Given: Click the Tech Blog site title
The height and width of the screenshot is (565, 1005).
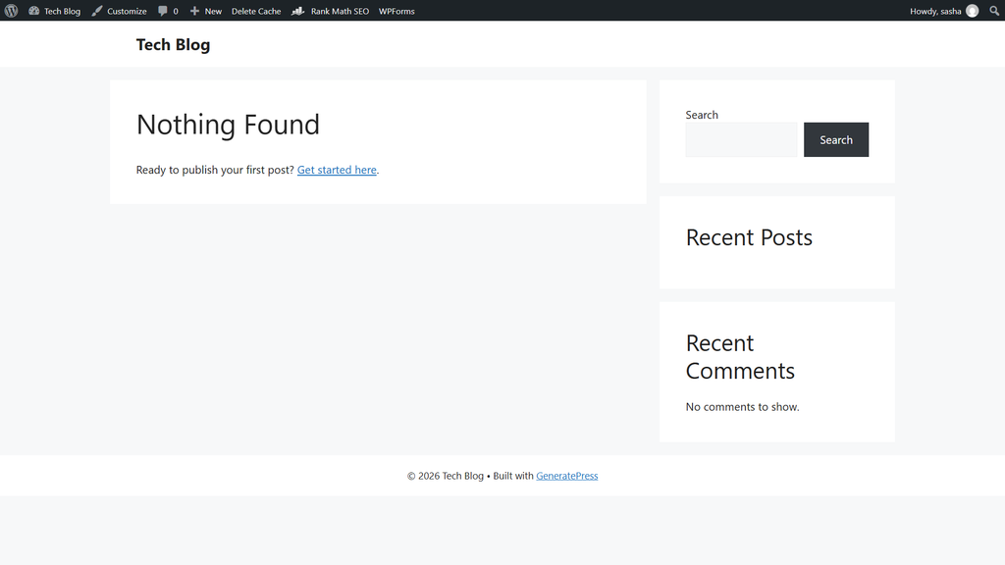Looking at the screenshot, I should [173, 44].
